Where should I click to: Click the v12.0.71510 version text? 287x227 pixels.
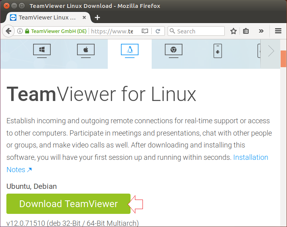(x=73, y=223)
